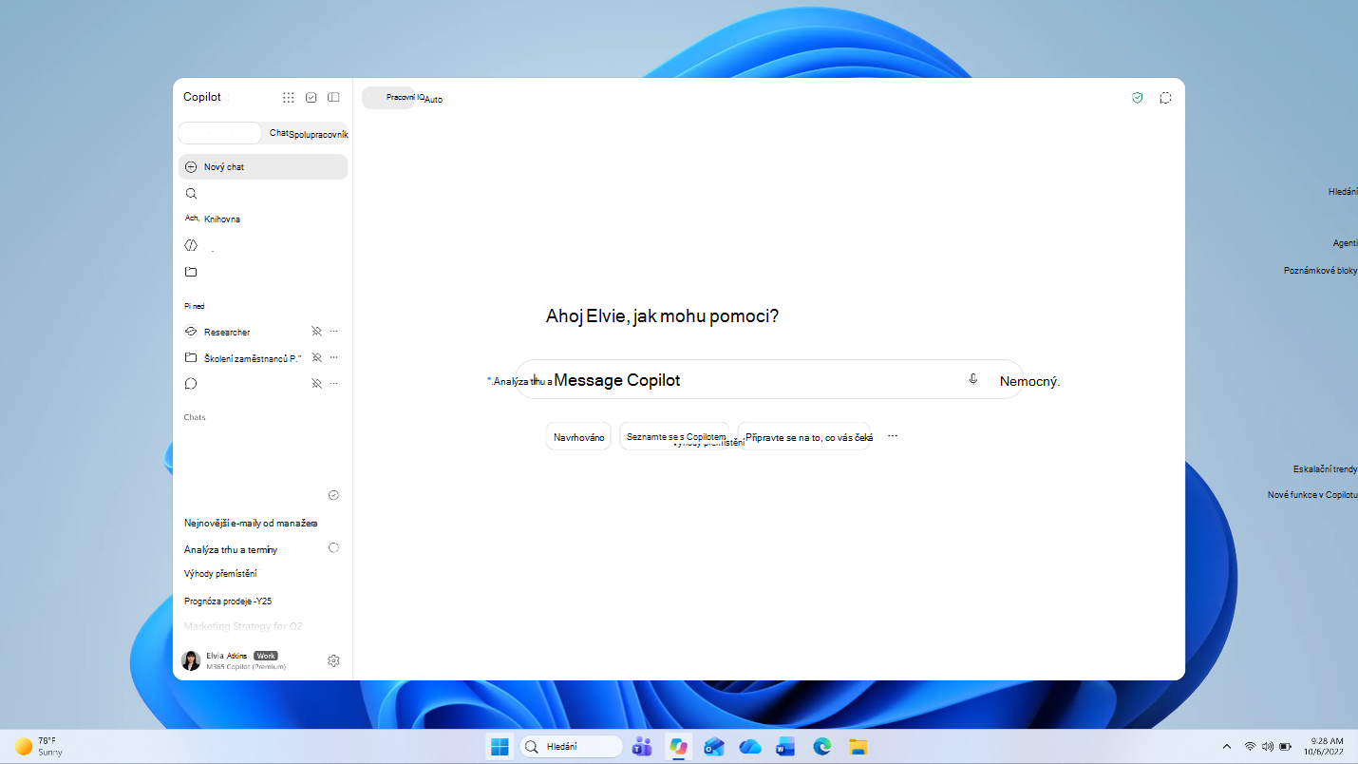Open the Windows Start menu
The height and width of the screenshot is (764, 1358).
[x=500, y=747]
